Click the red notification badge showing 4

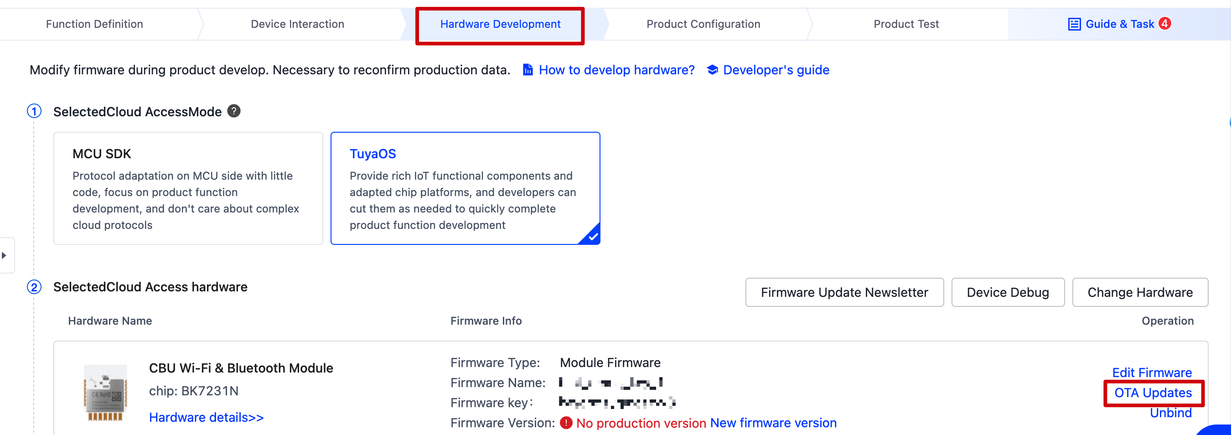coord(1165,23)
